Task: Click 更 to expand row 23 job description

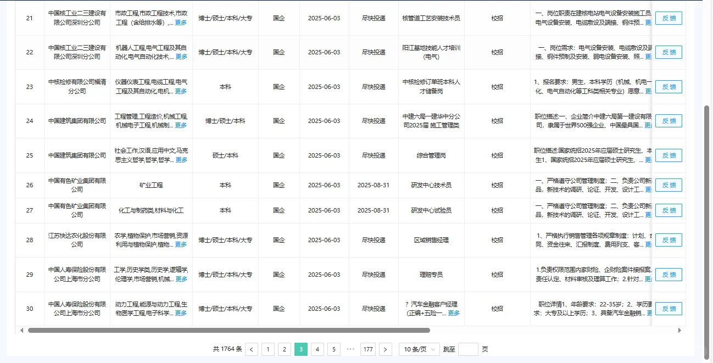Action: click(x=649, y=91)
